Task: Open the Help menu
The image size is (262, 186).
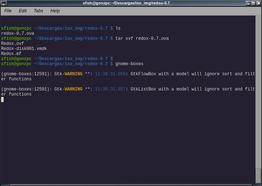Action: [55, 11]
